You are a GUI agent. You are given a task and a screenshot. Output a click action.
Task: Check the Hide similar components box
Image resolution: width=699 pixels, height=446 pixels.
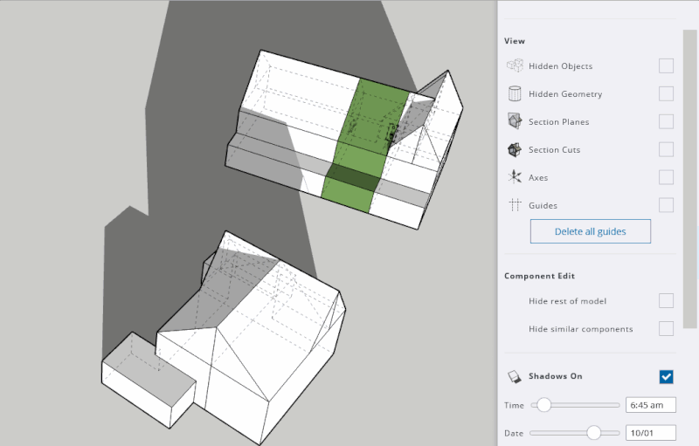coord(666,329)
